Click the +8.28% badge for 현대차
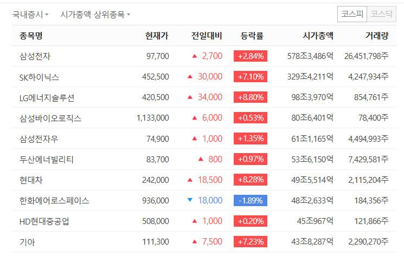 (251, 180)
